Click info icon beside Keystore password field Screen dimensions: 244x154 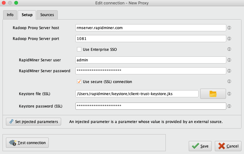[x=229, y=106]
